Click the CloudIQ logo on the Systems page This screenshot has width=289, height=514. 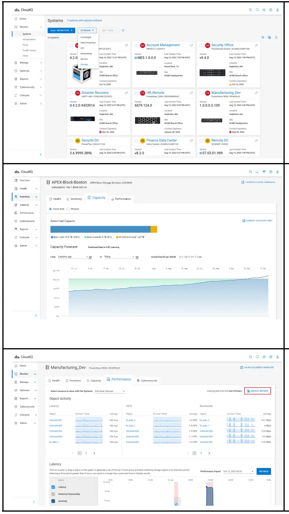23,10
